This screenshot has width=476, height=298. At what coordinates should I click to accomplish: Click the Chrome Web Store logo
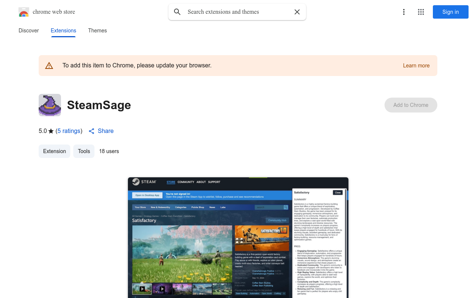[x=24, y=12]
